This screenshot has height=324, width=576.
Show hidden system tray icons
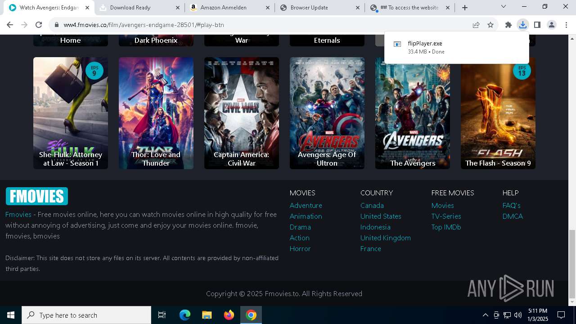pyautogui.click(x=485, y=315)
